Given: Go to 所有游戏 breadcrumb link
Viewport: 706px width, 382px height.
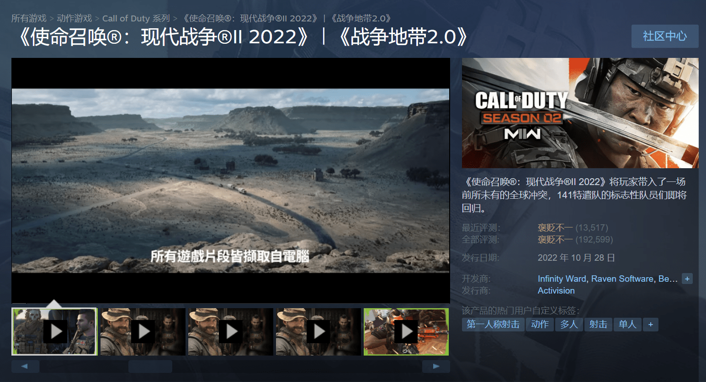Looking at the screenshot, I should tap(29, 18).
